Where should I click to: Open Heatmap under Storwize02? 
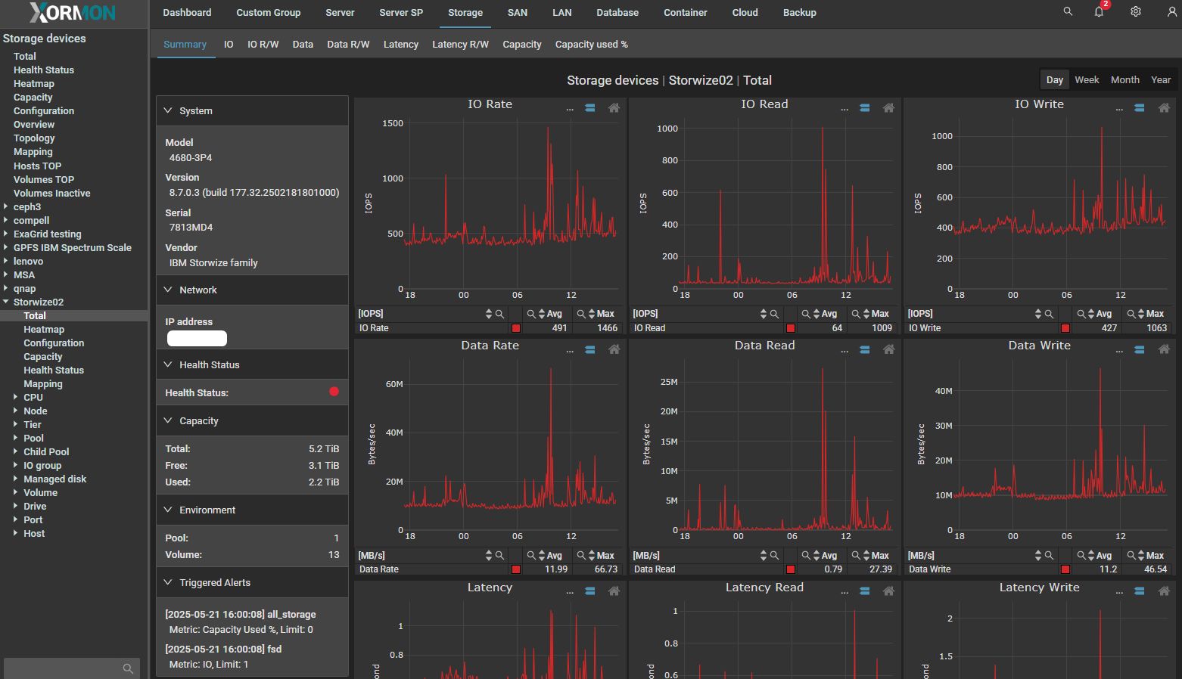click(x=44, y=329)
